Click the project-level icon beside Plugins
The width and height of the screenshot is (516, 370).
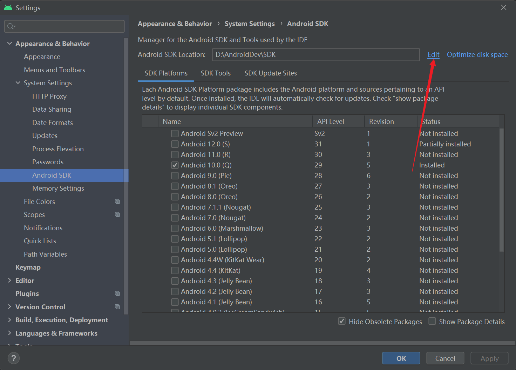click(x=117, y=293)
